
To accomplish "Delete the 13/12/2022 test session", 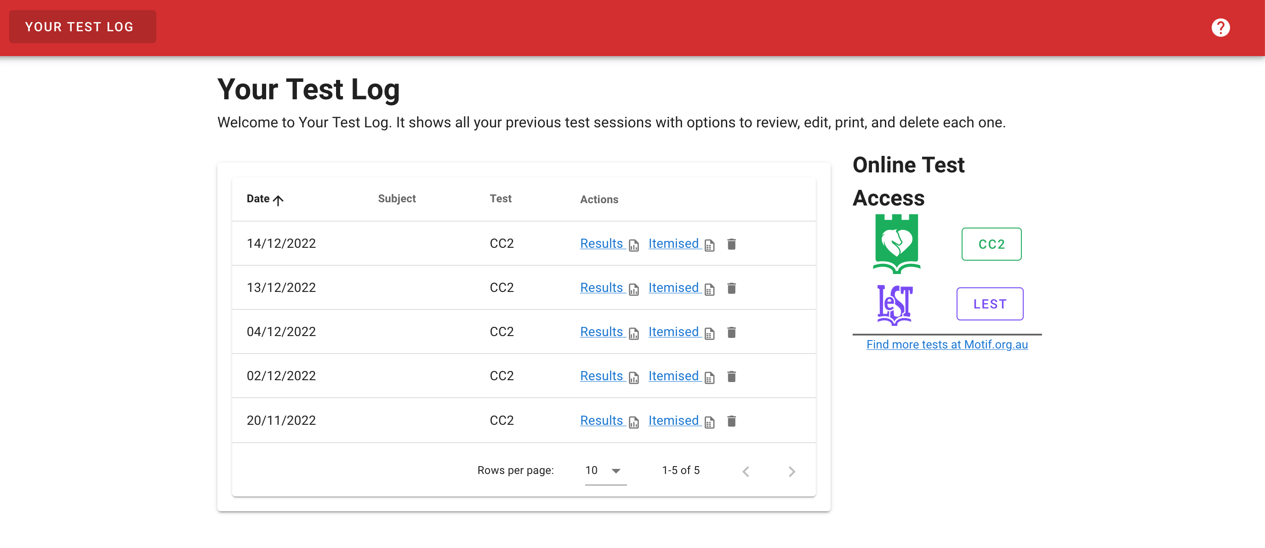I will pyautogui.click(x=731, y=288).
